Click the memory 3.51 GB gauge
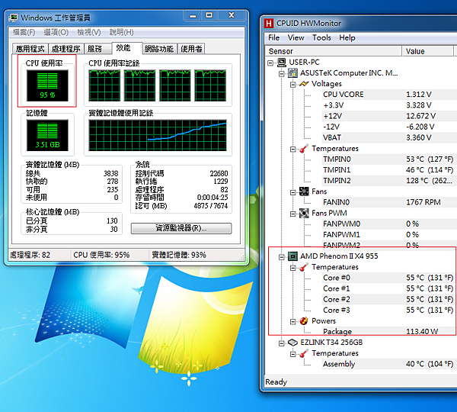The image size is (457, 412). pos(47,135)
